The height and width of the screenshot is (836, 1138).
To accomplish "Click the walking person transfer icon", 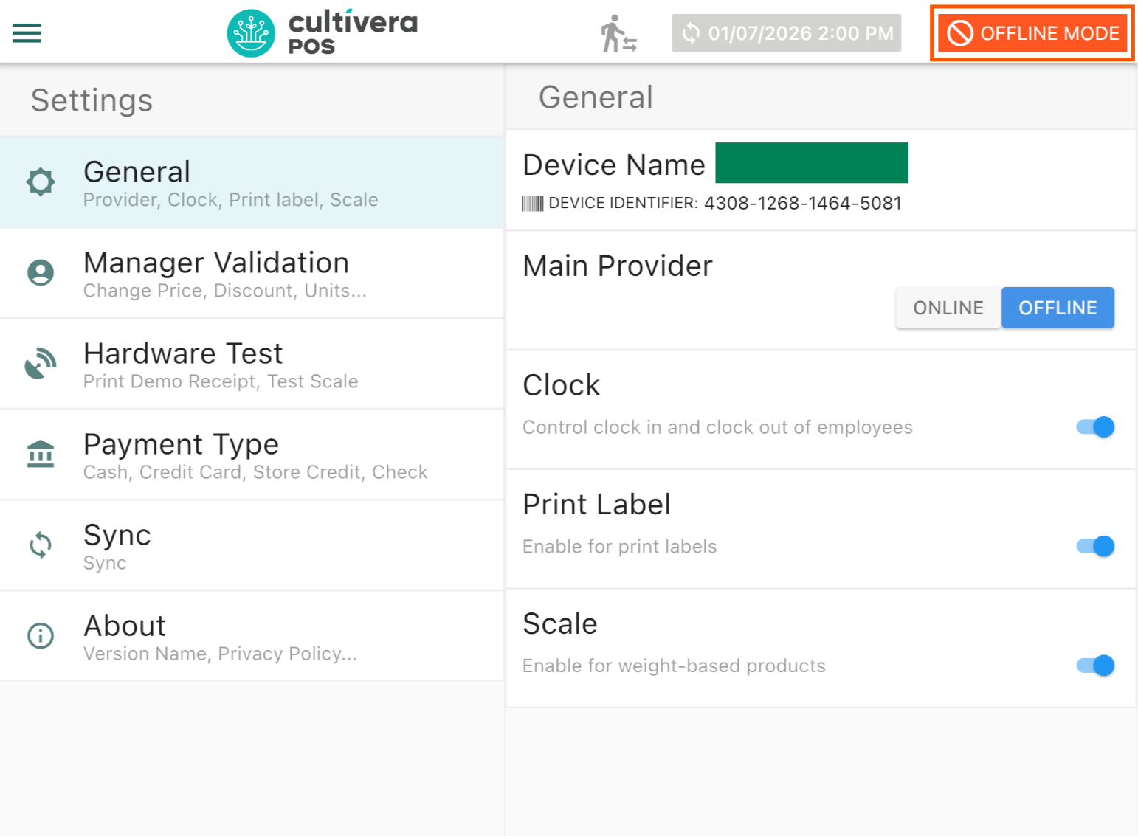I will [618, 34].
